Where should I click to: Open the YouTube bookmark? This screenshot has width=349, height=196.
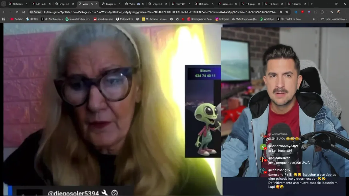(x=17, y=19)
